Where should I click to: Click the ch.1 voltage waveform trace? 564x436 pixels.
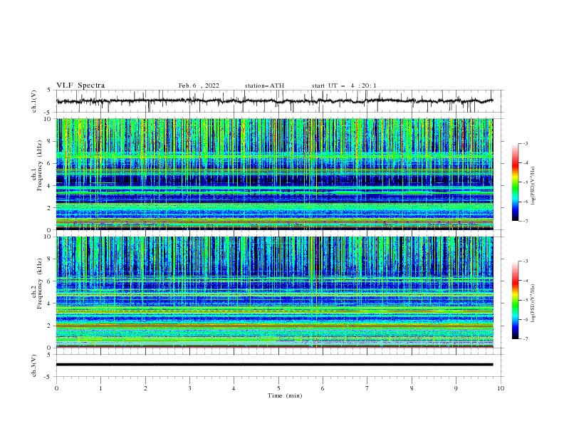274,101
